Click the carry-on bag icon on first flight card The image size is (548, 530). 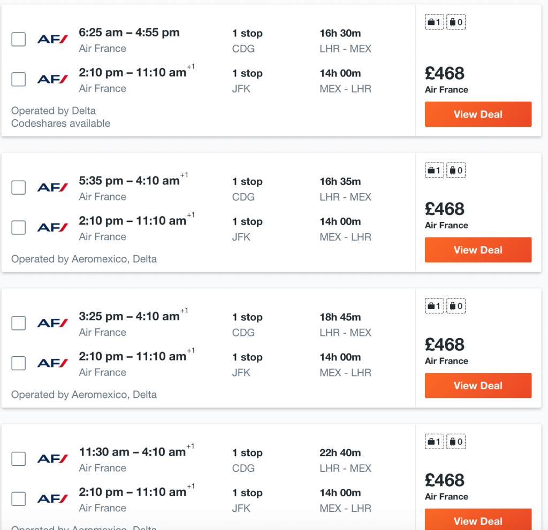435,22
